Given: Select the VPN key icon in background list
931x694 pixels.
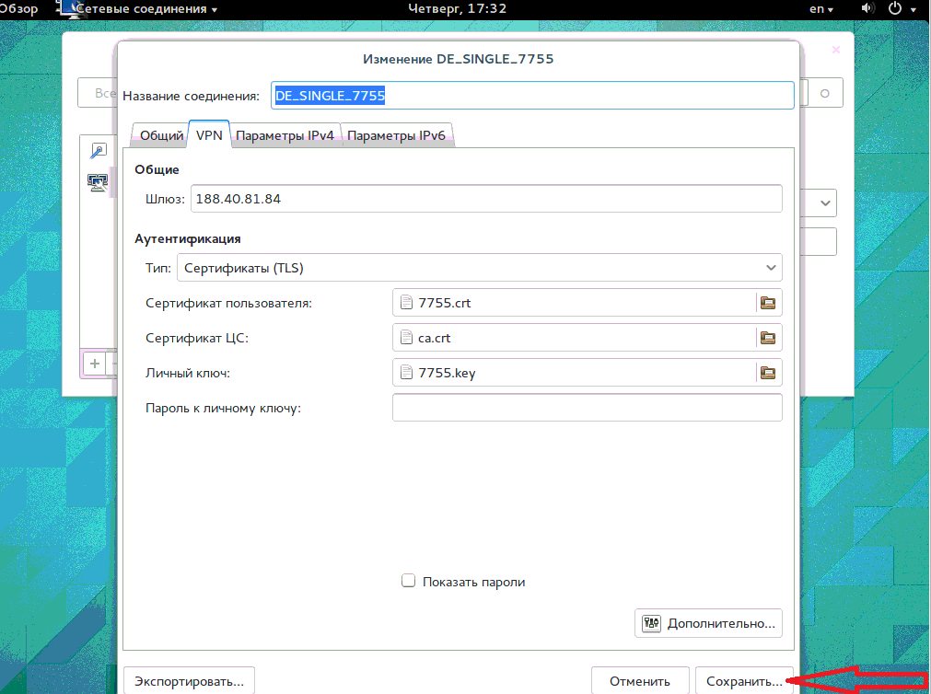Looking at the screenshot, I should (x=98, y=152).
